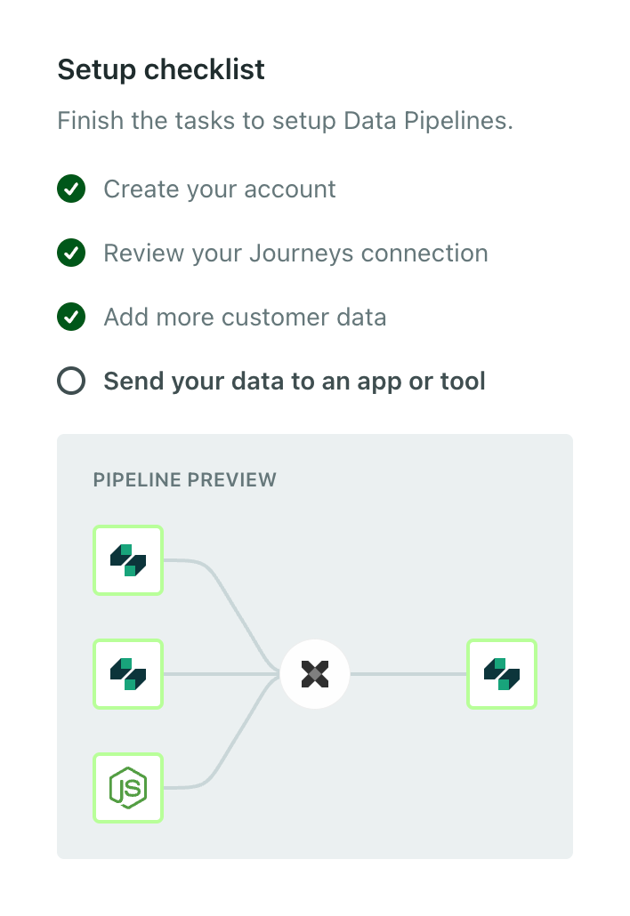
Task: Select the checkmark next to Add more customer data
Action: tap(71, 317)
